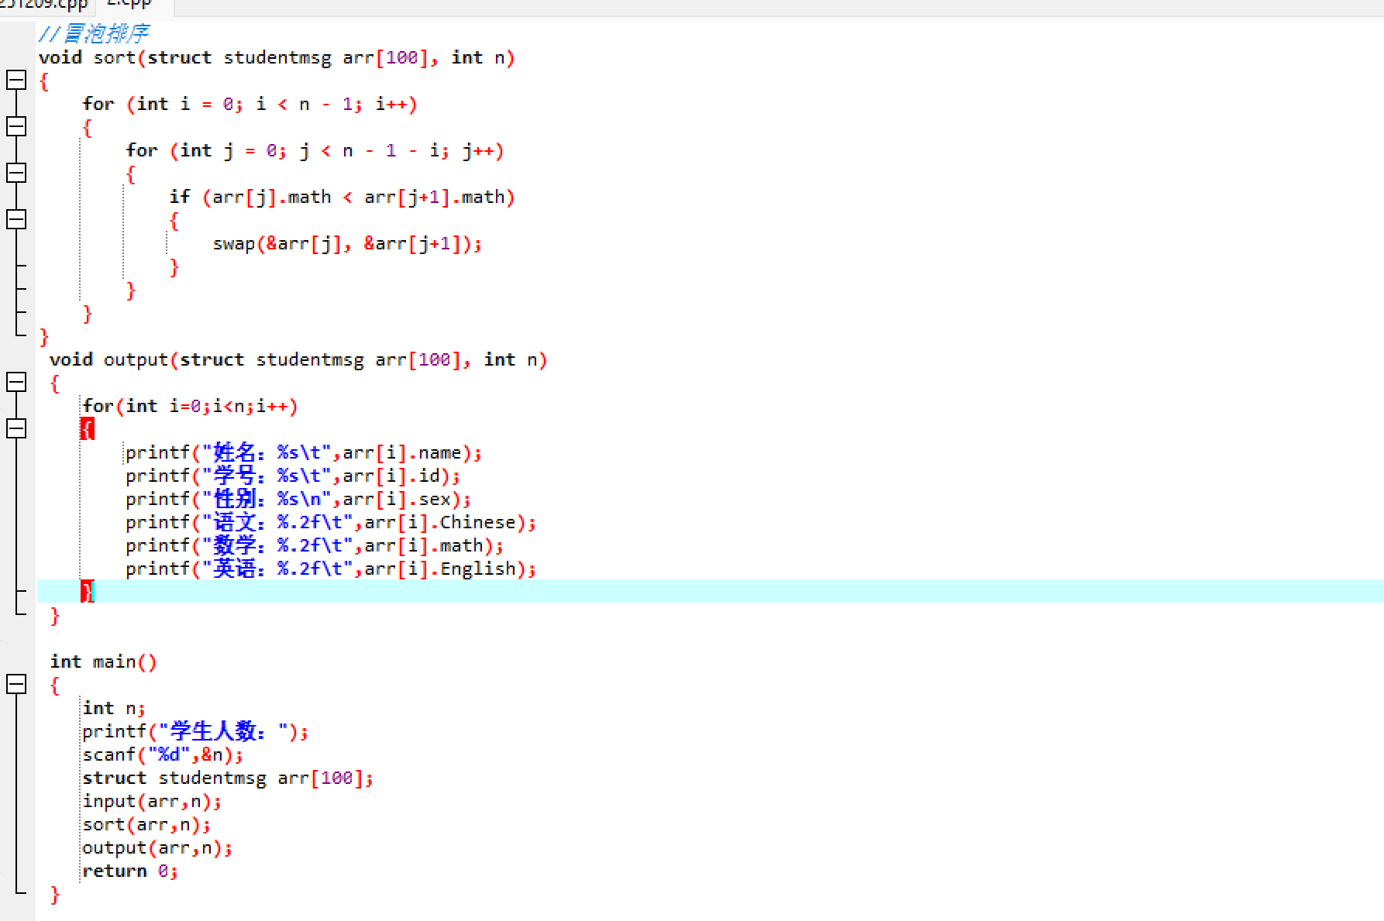Collapse the main function body fold marker
1384x921 pixels.
(x=16, y=685)
